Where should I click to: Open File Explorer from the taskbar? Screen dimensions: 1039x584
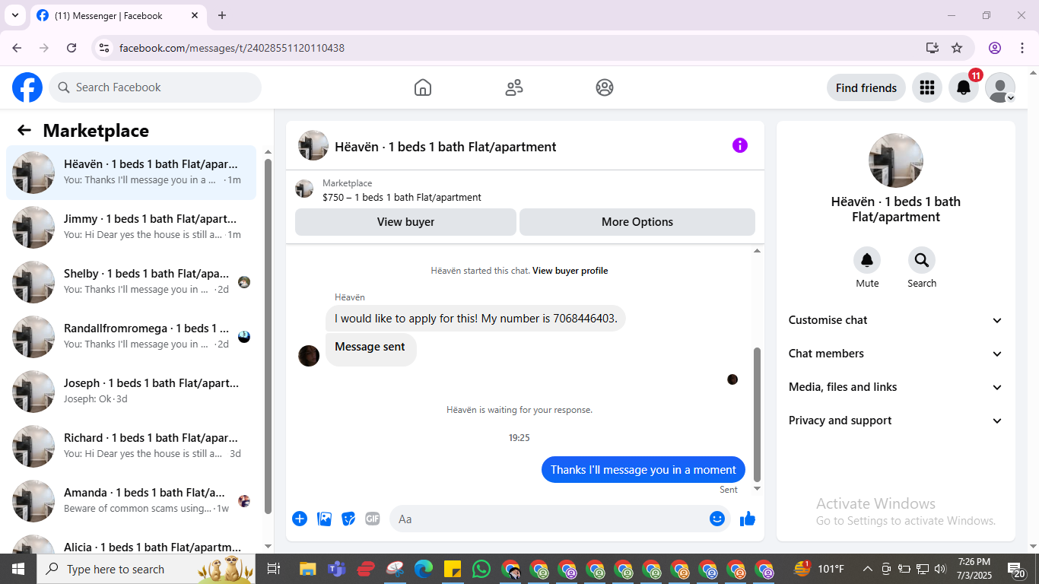tap(307, 569)
